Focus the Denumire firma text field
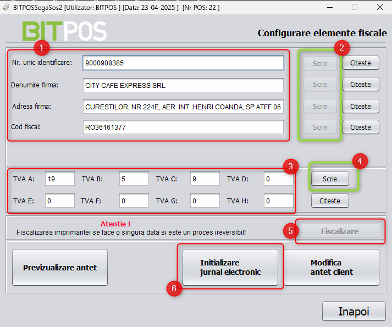 pyautogui.click(x=183, y=85)
